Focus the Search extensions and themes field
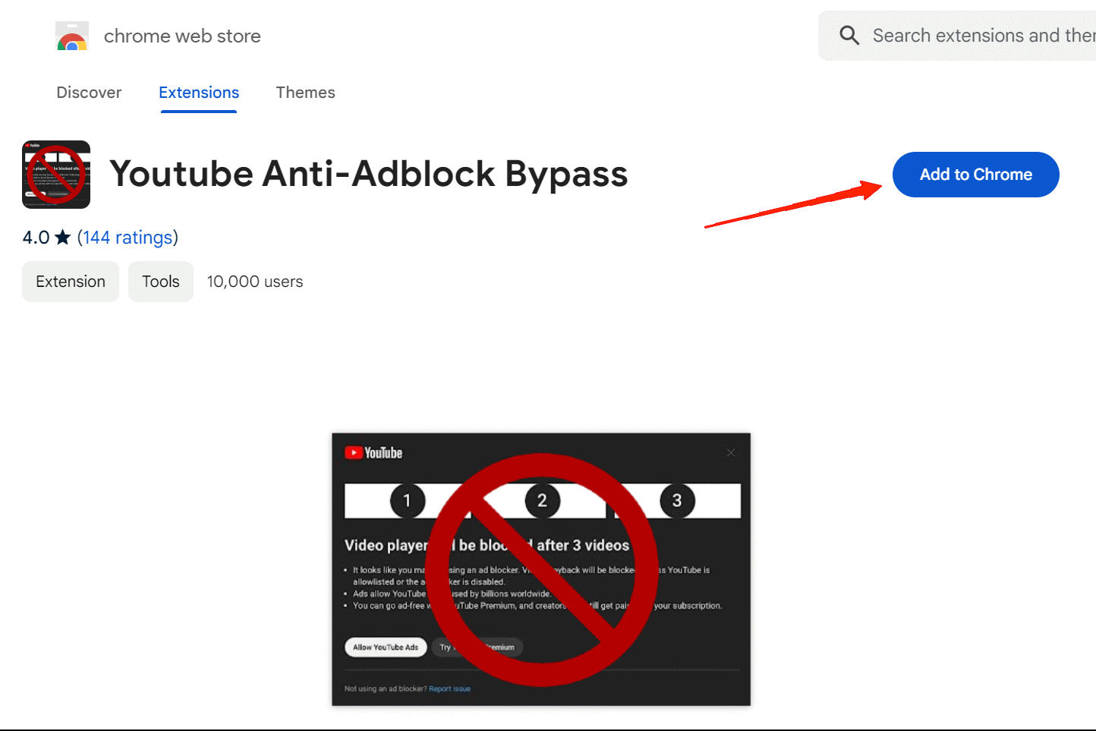Image resolution: width=1096 pixels, height=731 pixels. click(957, 36)
